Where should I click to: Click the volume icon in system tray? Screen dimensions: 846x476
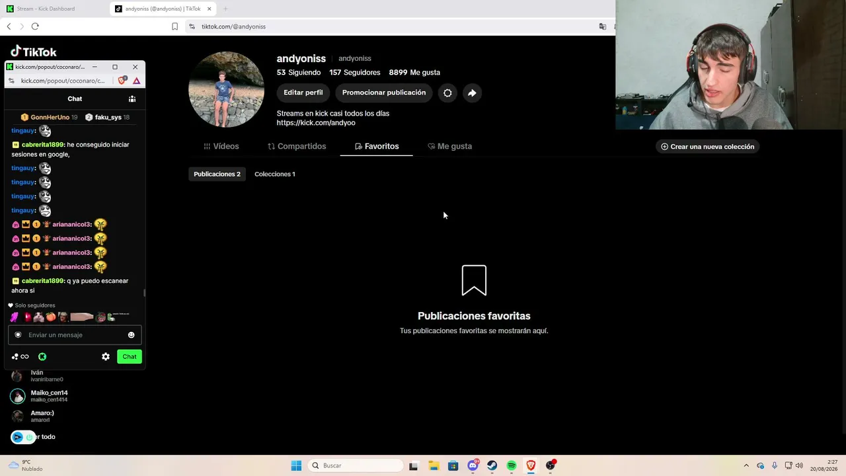pyautogui.click(x=799, y=465)
